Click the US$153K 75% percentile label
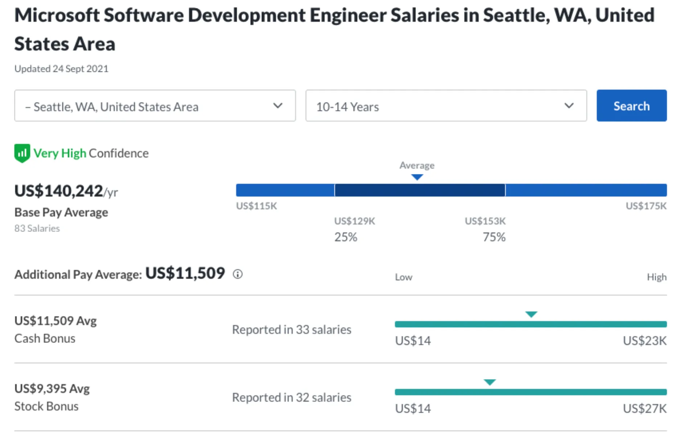 point(485,229)
